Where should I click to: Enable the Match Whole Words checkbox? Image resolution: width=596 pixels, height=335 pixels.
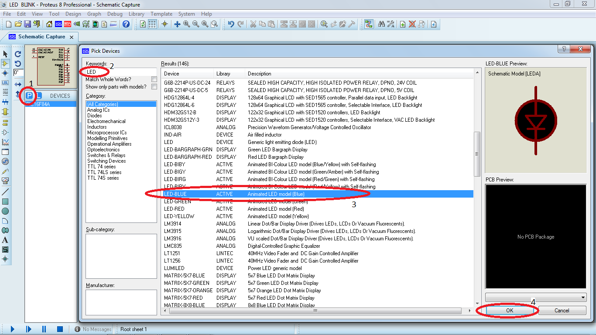pos(154,79)
